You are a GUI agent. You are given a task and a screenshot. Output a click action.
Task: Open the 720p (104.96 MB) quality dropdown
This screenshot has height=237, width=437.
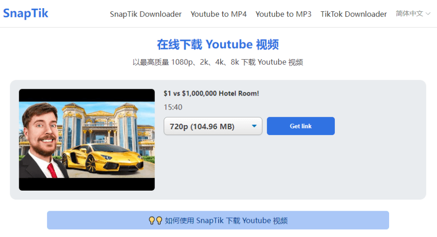coord(213,126)
